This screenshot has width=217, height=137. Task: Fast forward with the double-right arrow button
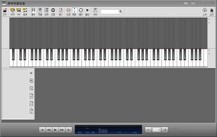[x=62, y=130]
